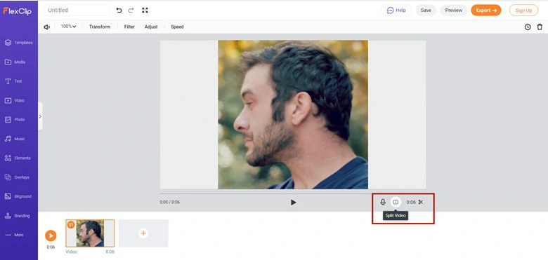Image resolution: width=548 pixels, height=260 pixels.
Task: Mute the video volume speaker icon
Action: 47,27
